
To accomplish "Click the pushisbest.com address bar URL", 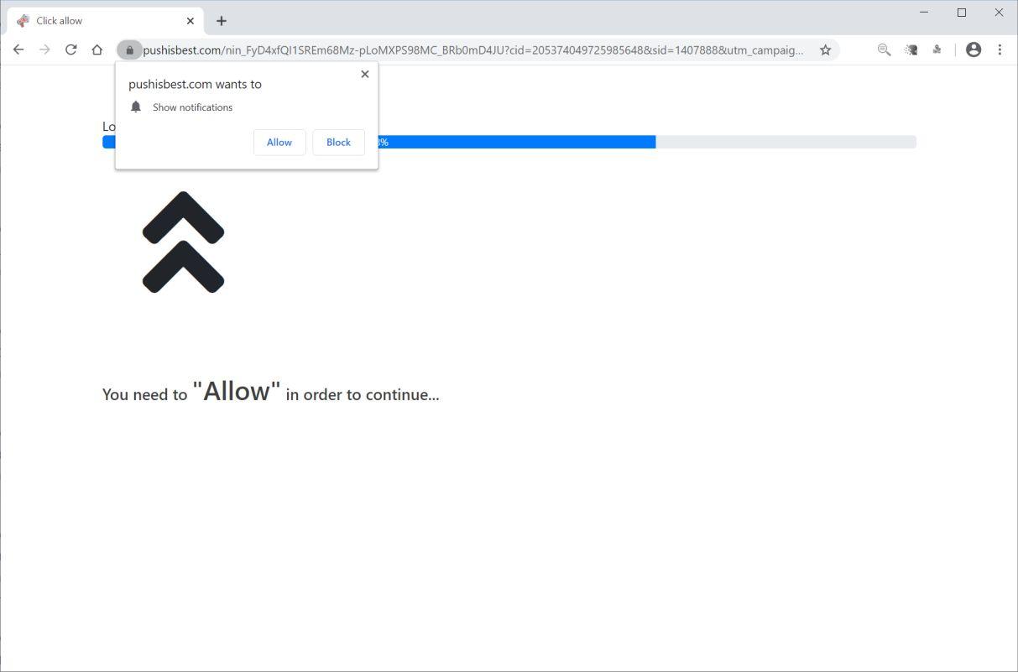I will 470,49.
